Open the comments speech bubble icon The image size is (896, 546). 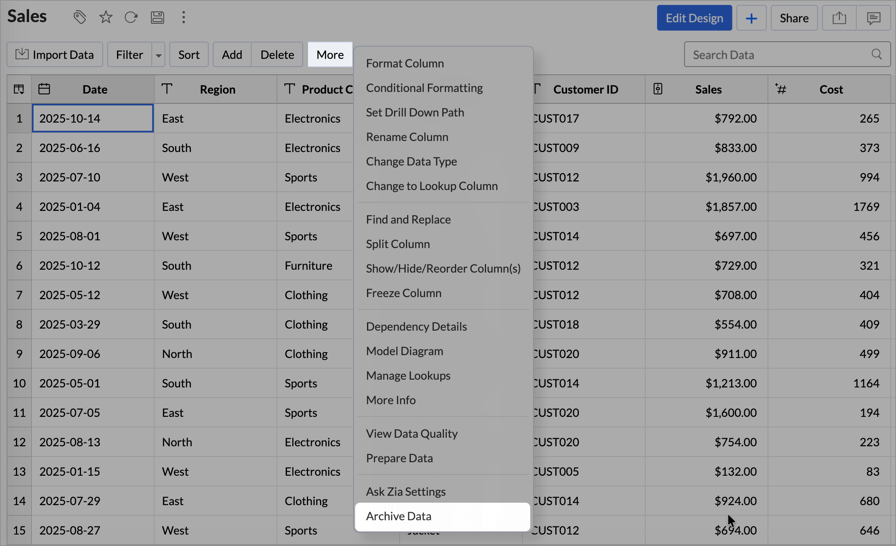click(x=873, y=18)
